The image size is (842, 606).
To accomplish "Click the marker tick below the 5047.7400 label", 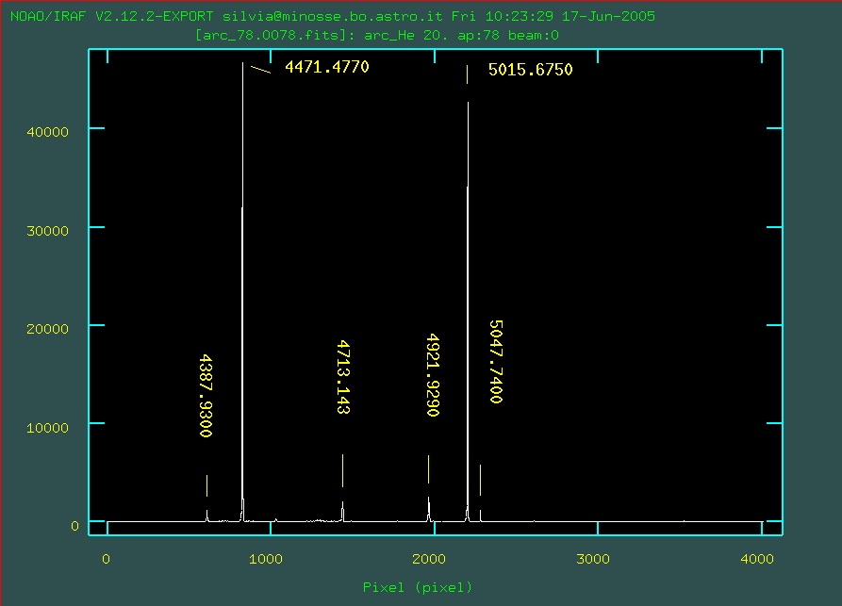I will [480, 480].
